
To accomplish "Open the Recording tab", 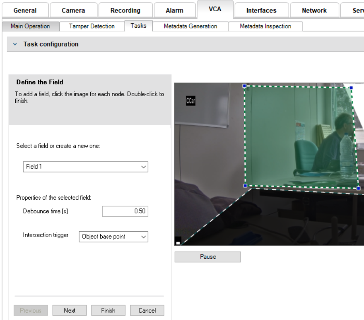I will pyautogui.click(x=125, y=10).
